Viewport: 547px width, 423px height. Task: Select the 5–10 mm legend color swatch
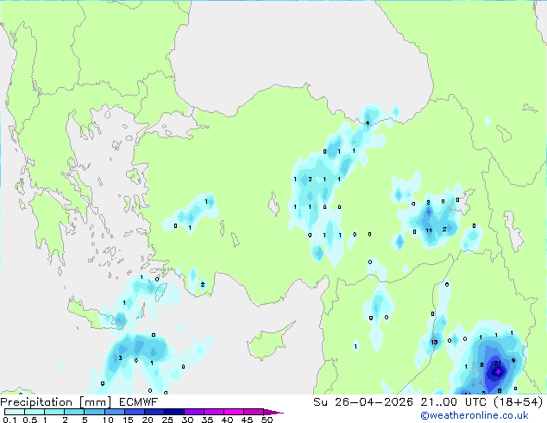[94, 412]
